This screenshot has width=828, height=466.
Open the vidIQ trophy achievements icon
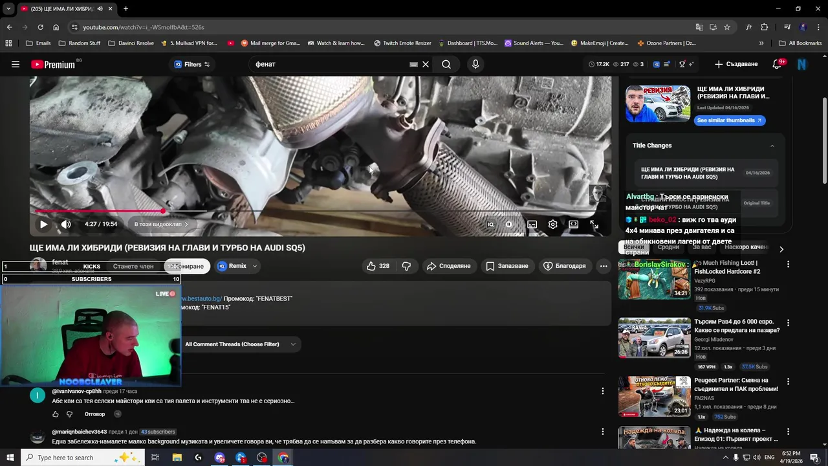(x=682, y=64)
